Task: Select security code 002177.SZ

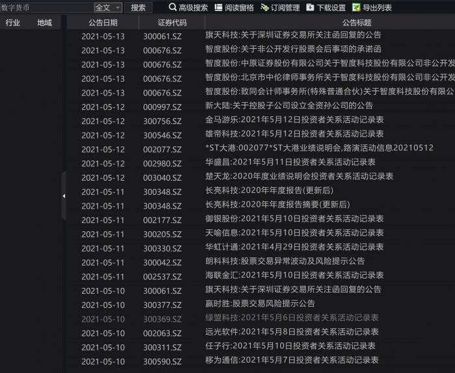Action: (x=162, y=220)
